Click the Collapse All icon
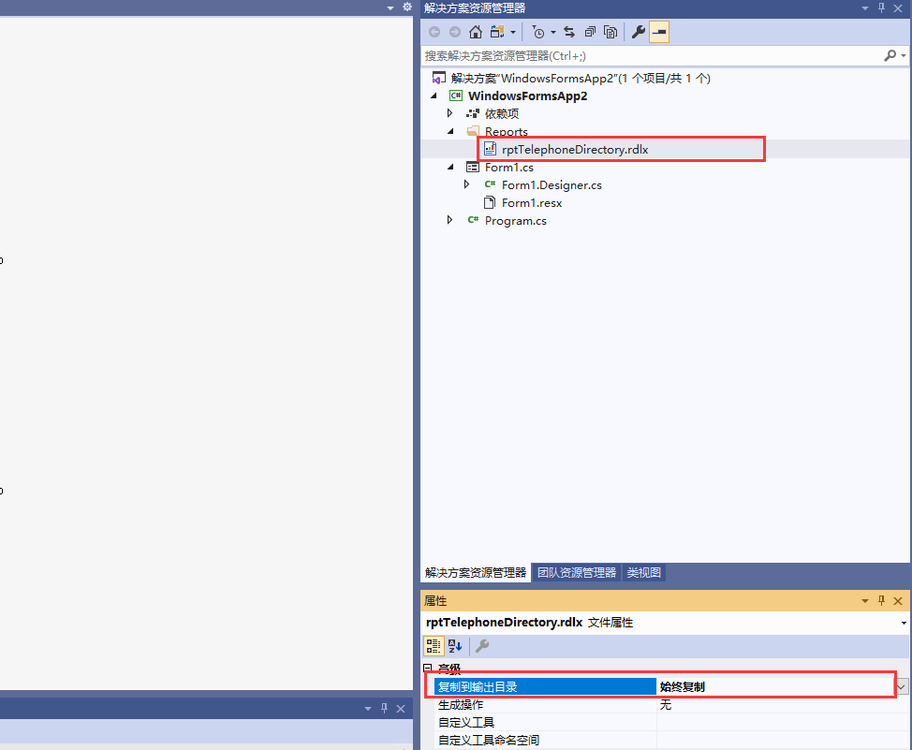912x750 pixels. [x=590, y=32]
